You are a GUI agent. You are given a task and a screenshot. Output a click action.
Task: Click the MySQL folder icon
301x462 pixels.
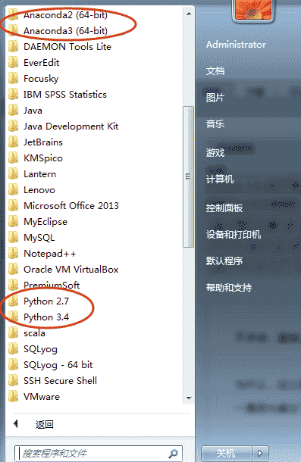click(x=14, y=238)
